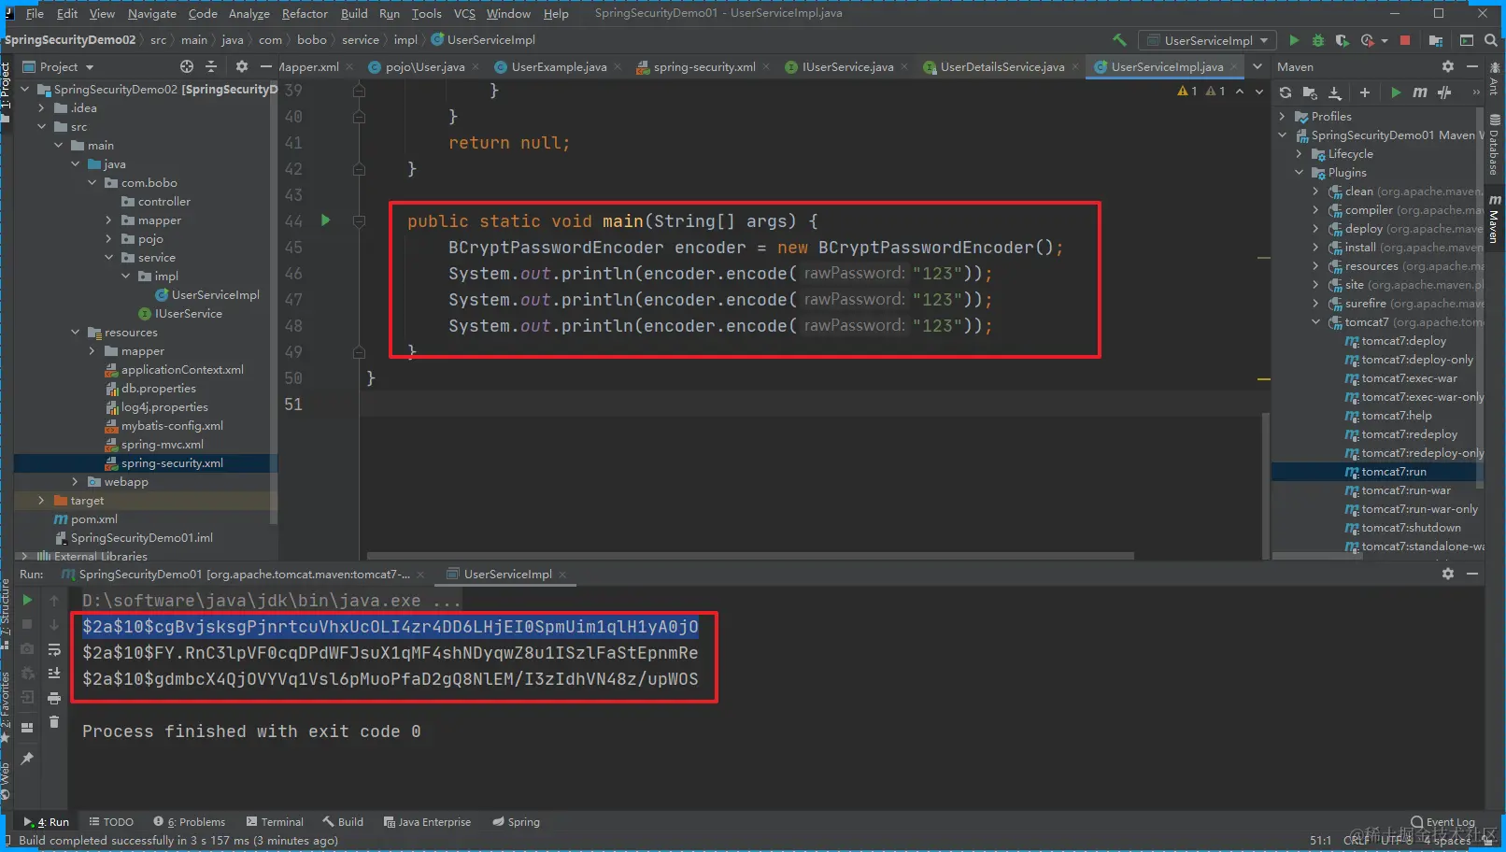Select opened file with the crosshair icon

tap(187, 66)
